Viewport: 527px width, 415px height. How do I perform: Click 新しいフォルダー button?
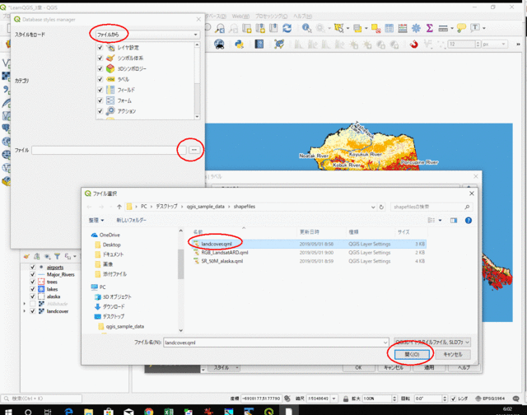(131, 220)
